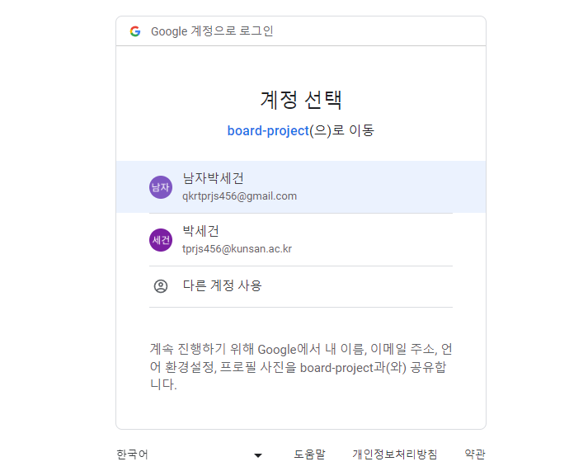The image size is (569, 471).
Task: Click the Google 계정으로 로그인 header text
Action: point(212,31)
